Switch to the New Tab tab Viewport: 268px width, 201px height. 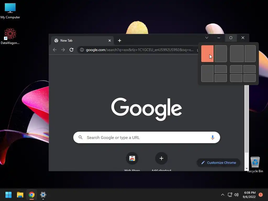[x=82, y=41]
